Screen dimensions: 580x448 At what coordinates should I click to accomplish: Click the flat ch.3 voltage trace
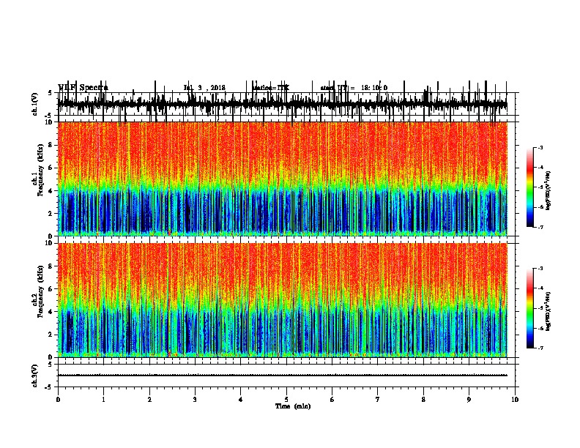pos(283,376)
